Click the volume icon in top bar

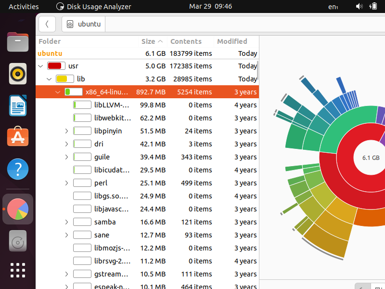pos(359,6)
